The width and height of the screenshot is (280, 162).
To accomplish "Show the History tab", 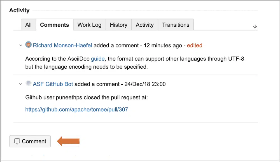I will tap(118, 25).
